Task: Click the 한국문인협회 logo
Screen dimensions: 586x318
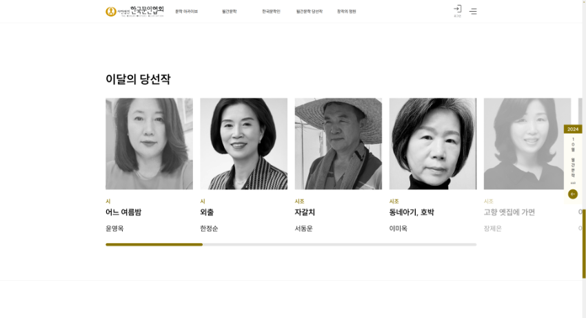Action: [134, 11]
